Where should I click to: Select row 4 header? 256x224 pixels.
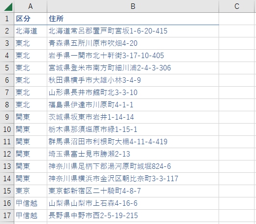point(7,56)
